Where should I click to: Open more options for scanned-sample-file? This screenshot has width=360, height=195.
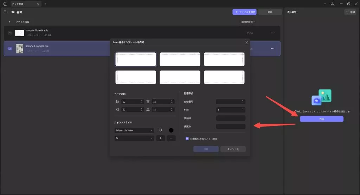coord(272,48)
